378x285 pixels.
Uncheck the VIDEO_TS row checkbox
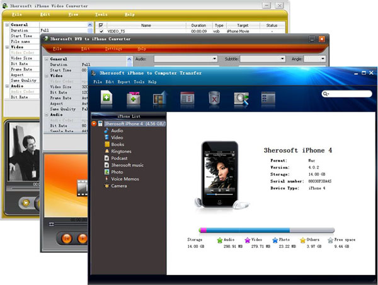pos(101,31)
